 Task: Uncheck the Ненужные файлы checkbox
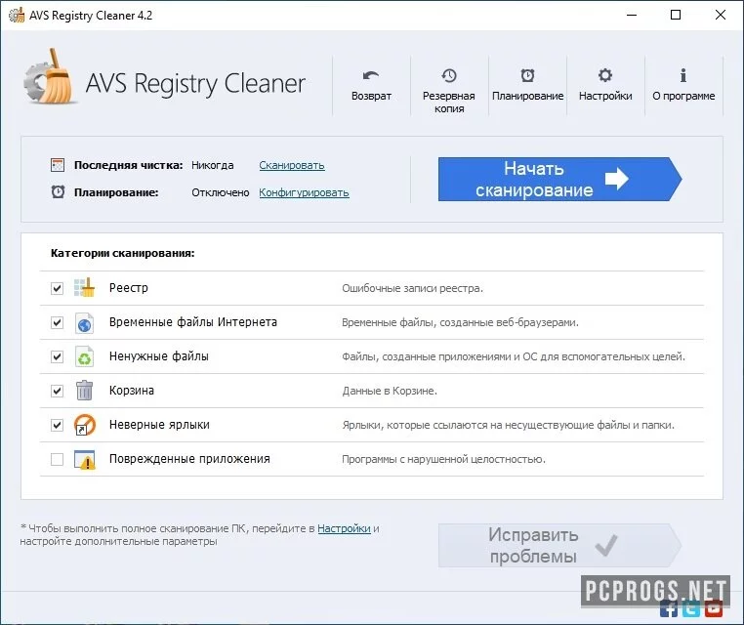coord(57,356)
